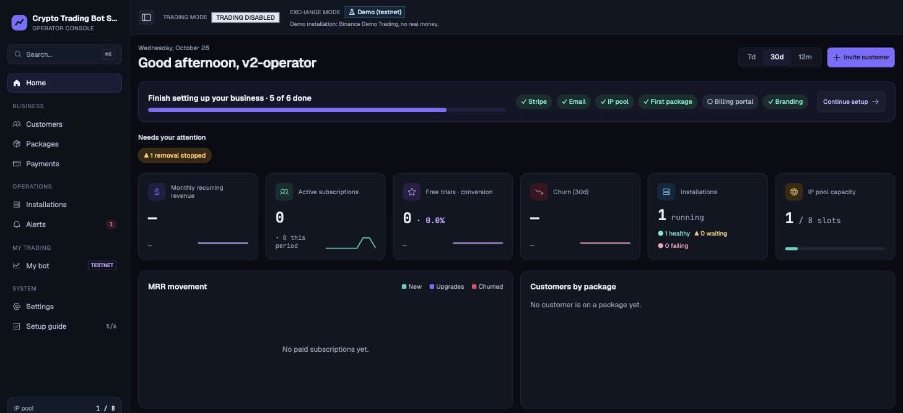The image size is (903, 413).
Task: Click the New legend teal swatch
Action: click(404, 287)
